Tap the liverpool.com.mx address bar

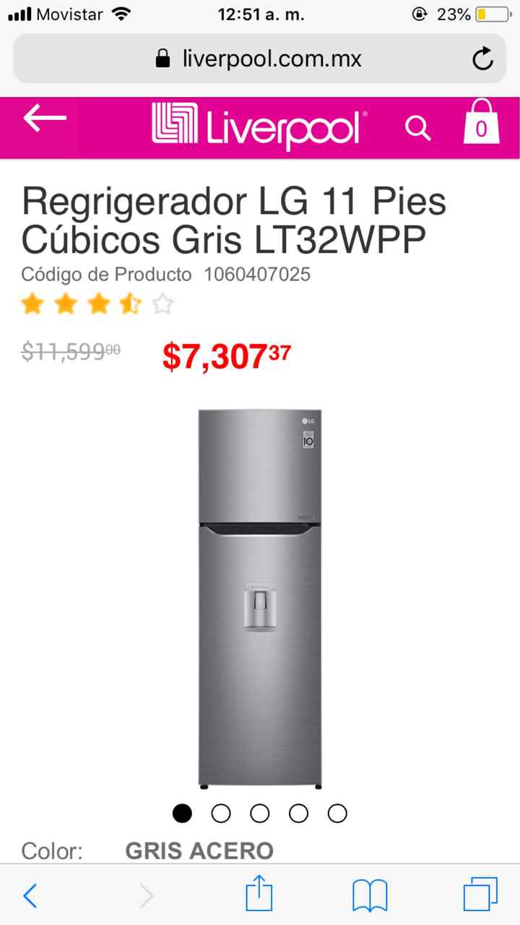(260, 59)
